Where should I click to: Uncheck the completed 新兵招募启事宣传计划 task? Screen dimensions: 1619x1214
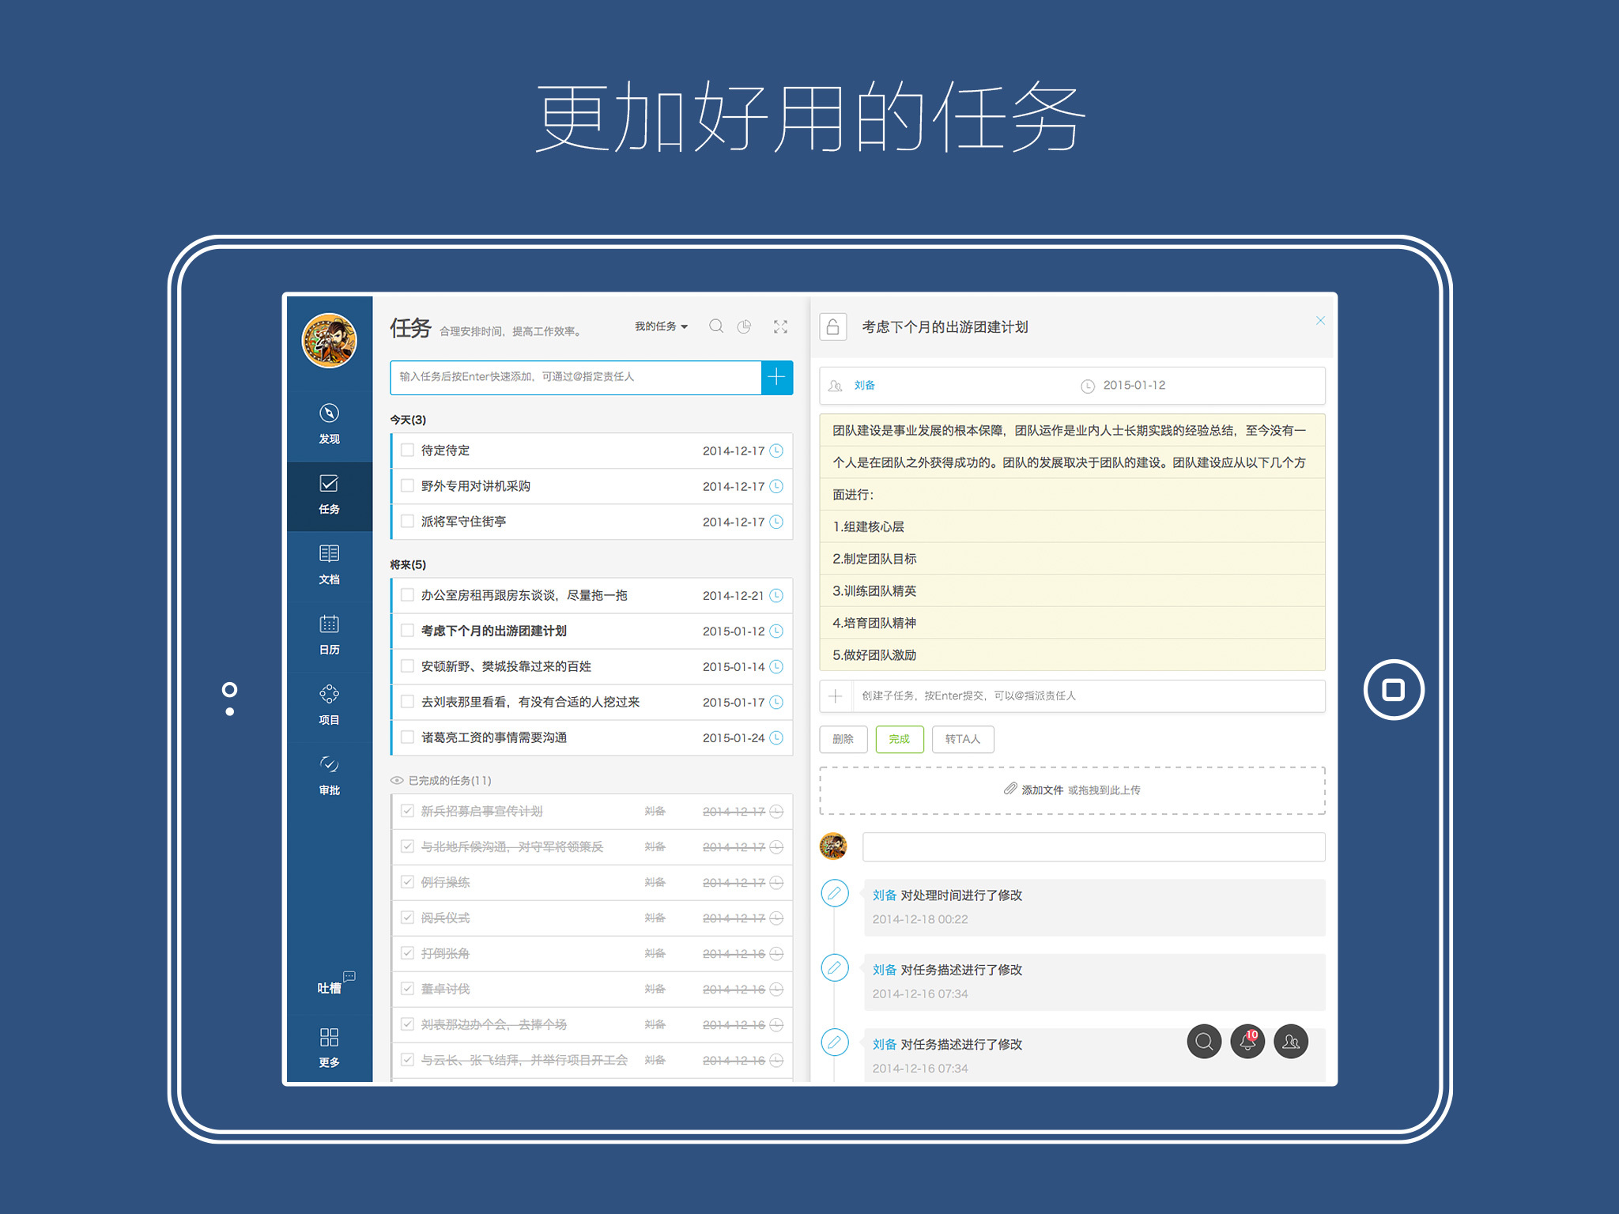click(x=407, y=810)
